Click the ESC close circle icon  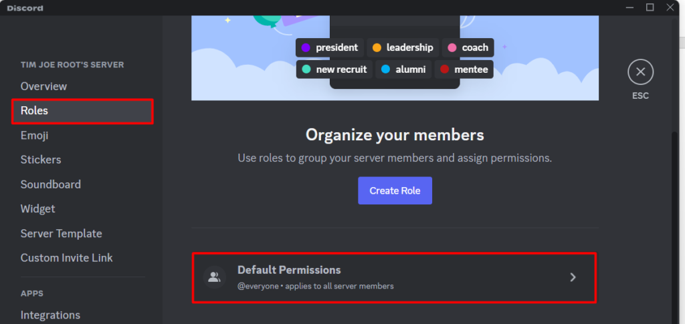pos(640,72)
